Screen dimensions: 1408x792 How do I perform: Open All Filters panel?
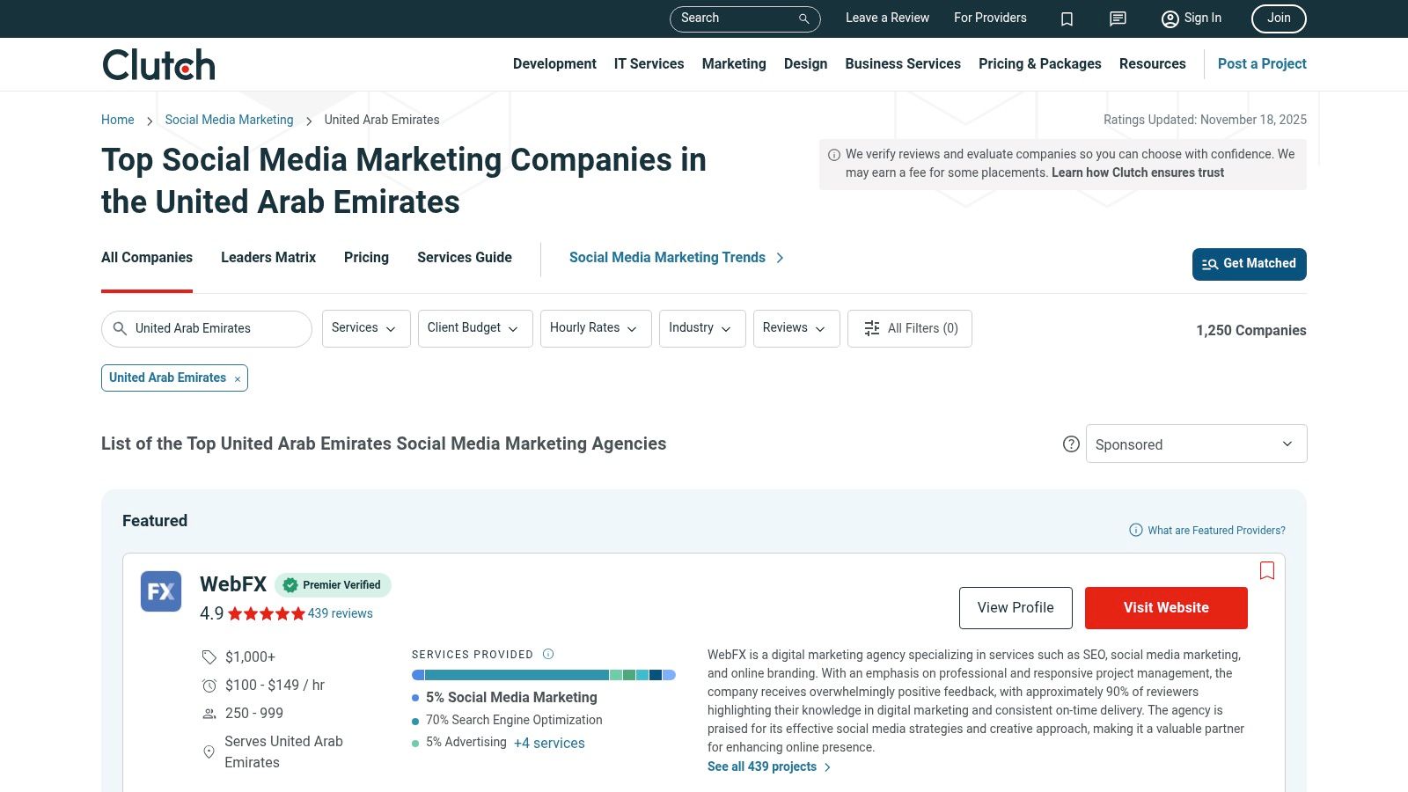[x=909, y=328]
